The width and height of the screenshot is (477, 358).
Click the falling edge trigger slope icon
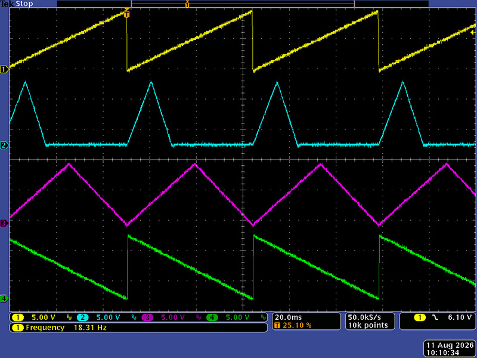[435, 317]
